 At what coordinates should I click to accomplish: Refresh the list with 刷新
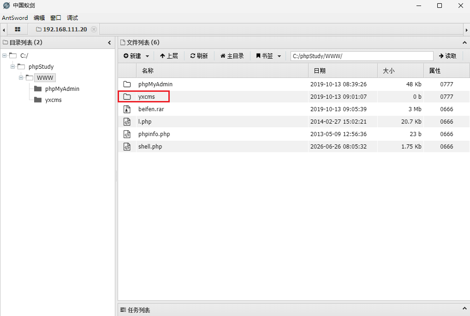point(199,56)
